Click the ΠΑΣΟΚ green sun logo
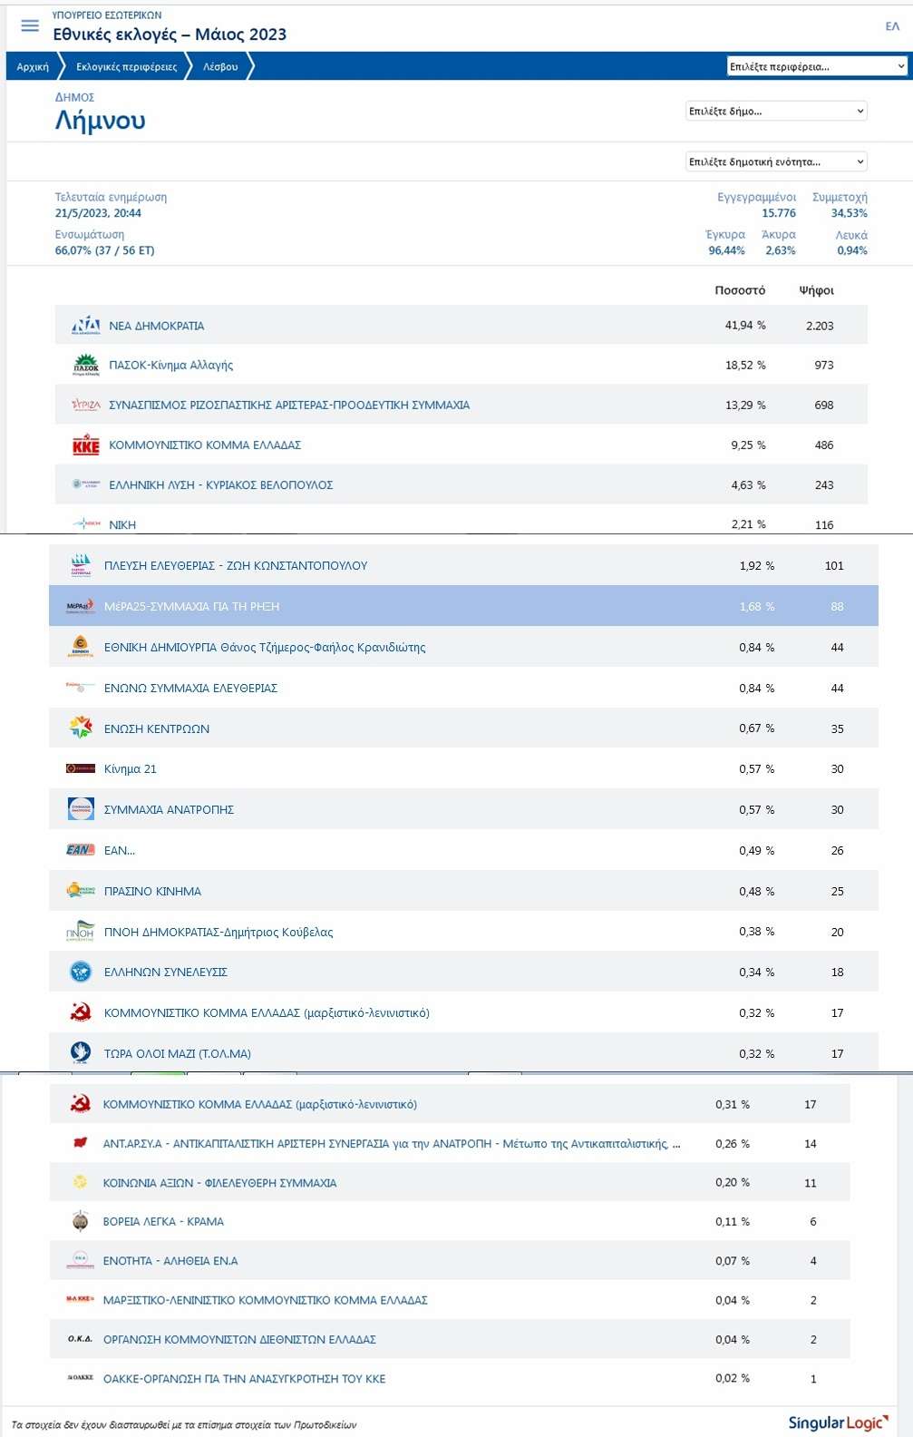The height and width of the screenshot is (1437, 913). click(x=85, y=365)
